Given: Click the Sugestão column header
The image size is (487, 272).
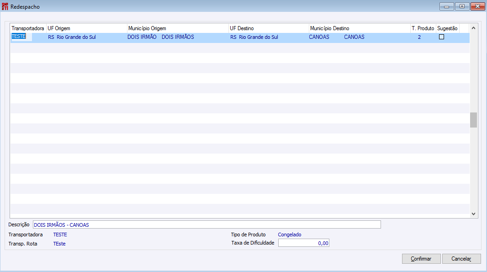Looking at the screenshot, I should tap(448, 28).
